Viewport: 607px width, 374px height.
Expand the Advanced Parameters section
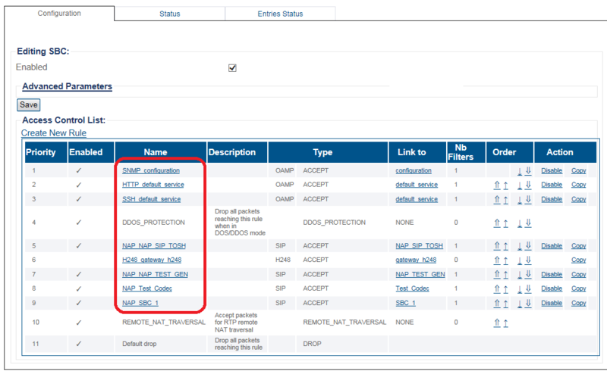(x=67, y=86)
